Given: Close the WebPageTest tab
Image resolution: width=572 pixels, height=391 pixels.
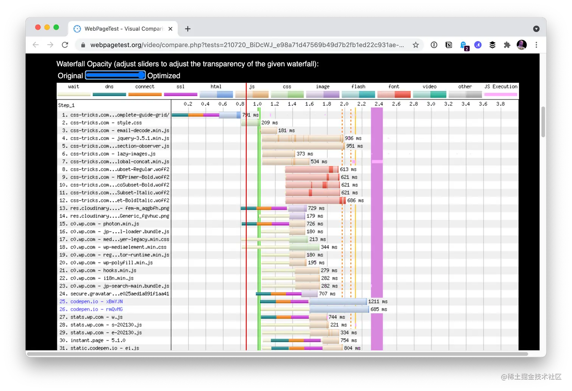Looking at the screenshot, I should (x=170, y=29).
